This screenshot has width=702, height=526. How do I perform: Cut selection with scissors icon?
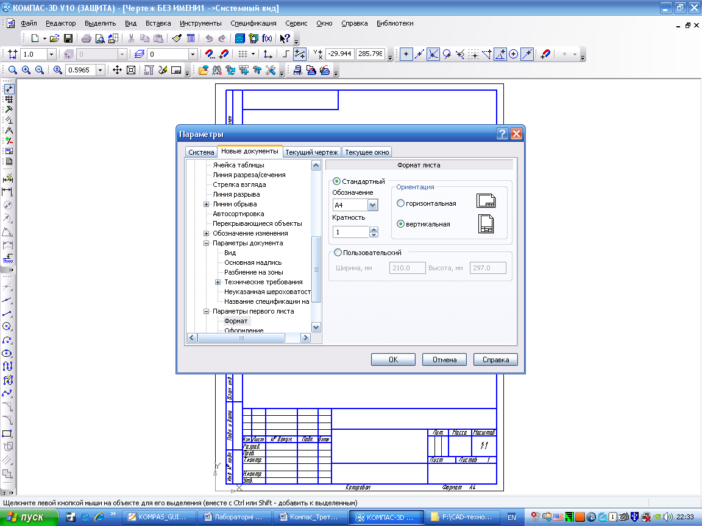131,38
